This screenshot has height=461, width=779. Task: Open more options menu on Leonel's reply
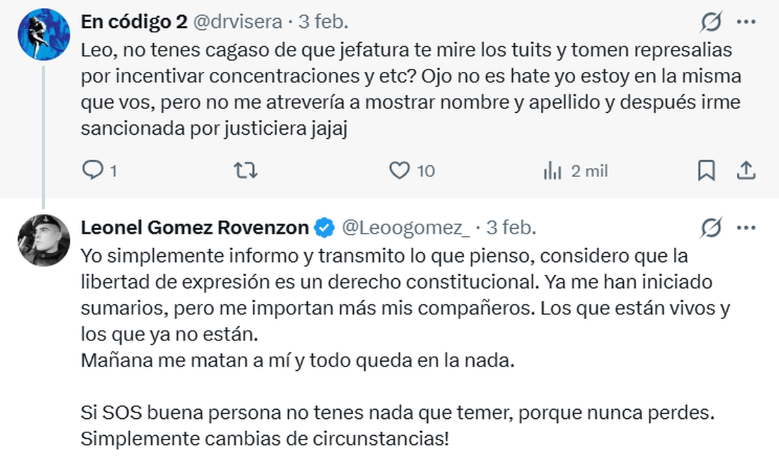click(746, 228)
